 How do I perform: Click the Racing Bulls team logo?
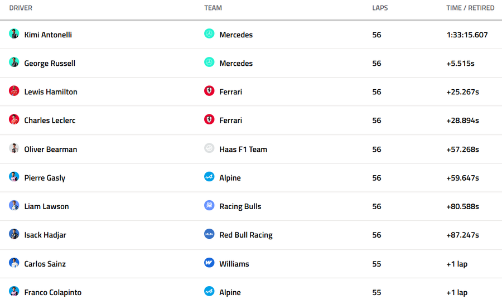coord(209,206)
